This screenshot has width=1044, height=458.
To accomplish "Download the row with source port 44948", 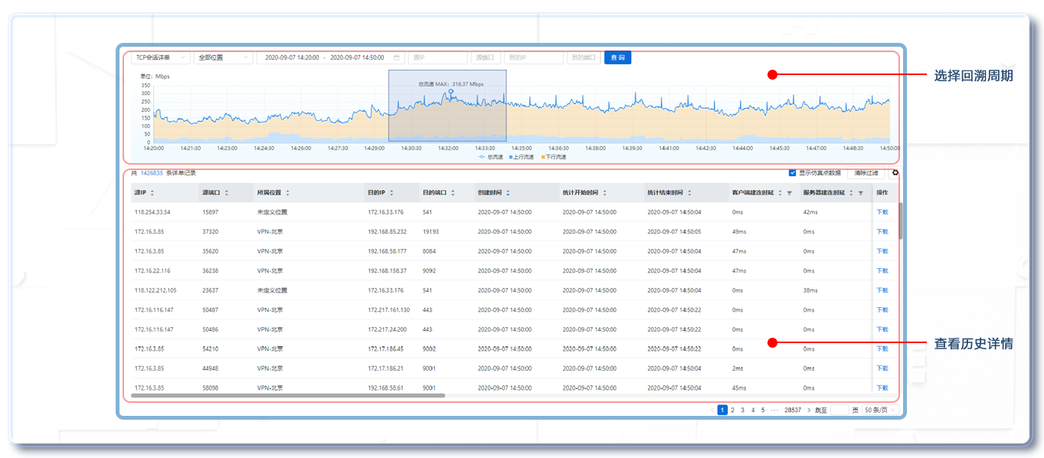I will [x=882, y=368].
